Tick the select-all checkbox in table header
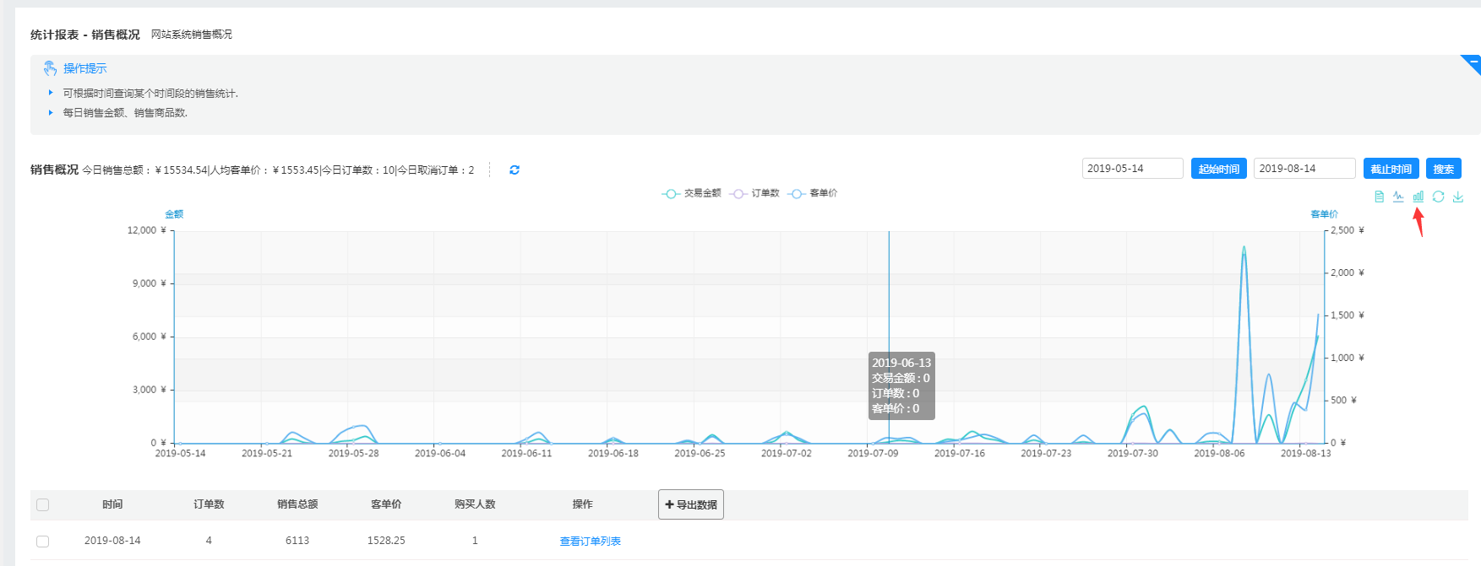Screen dimensions: 1481x566 [43, 504]
